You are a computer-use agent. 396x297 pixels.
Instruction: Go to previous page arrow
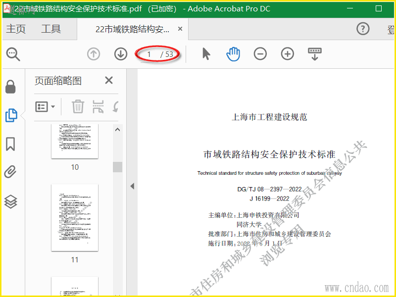pos(94,54)
